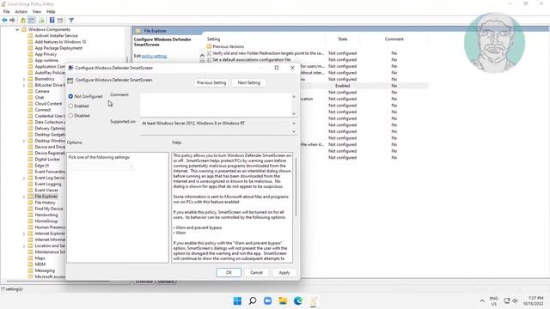Open the View menu
The image size is (550, 309).
click(37, 11)
